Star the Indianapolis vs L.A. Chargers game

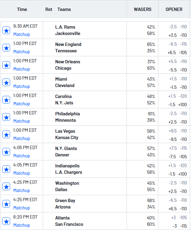pos(6,169)
